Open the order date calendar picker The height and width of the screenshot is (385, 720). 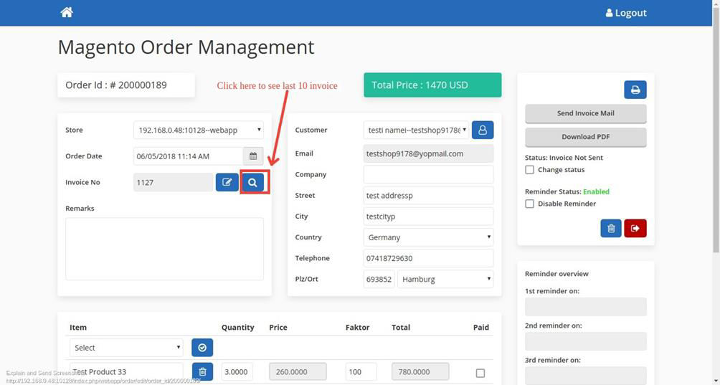tap(253, 156)
